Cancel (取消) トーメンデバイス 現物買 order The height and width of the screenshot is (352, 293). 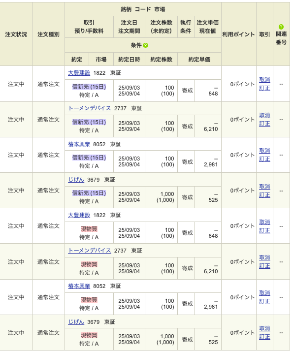pyautogui.click(x=265, y=257)
